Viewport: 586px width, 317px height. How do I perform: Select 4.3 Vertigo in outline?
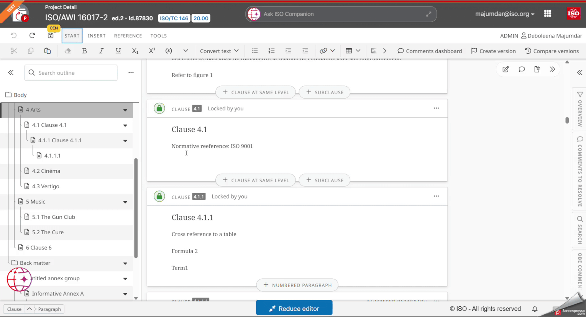tap(46, 186)
